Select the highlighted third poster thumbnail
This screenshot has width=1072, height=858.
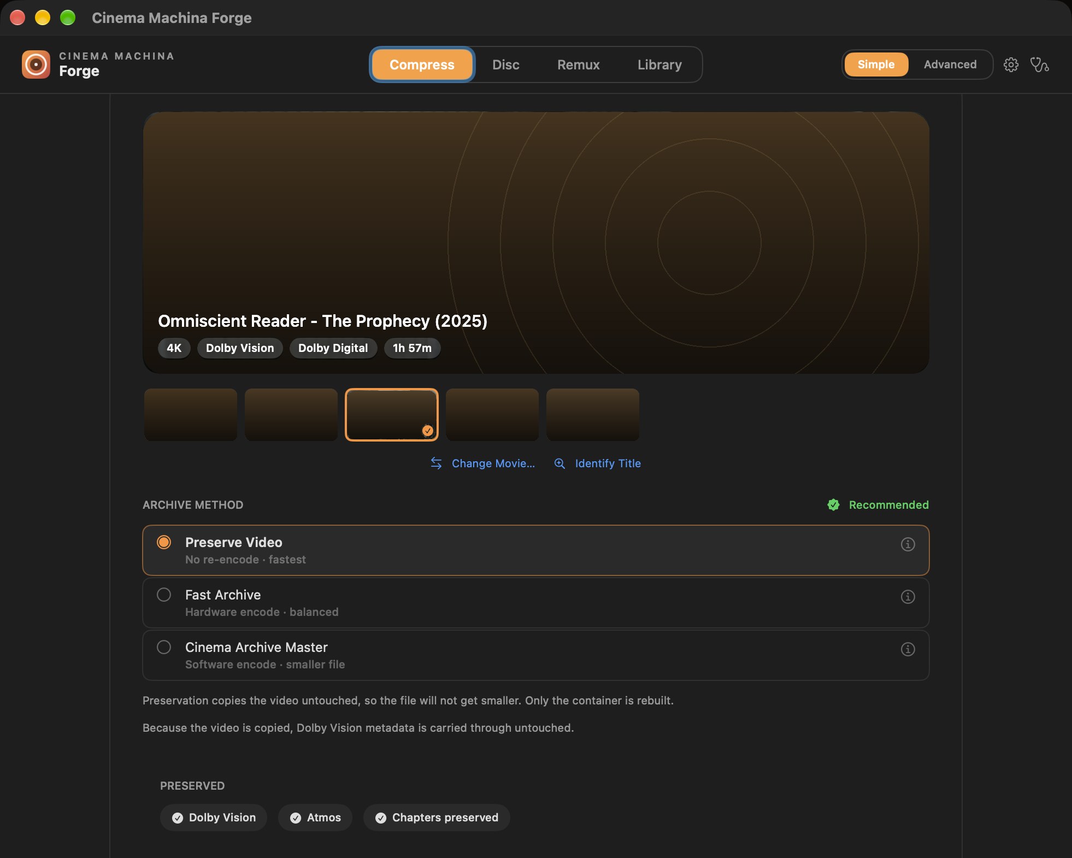point(392,414)
